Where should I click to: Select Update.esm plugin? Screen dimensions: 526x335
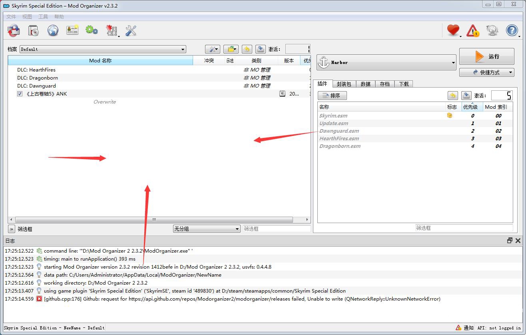415,123
